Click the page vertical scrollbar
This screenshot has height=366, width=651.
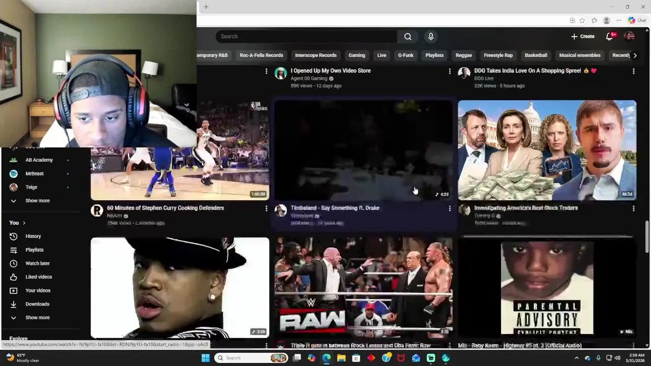point(647,236)
